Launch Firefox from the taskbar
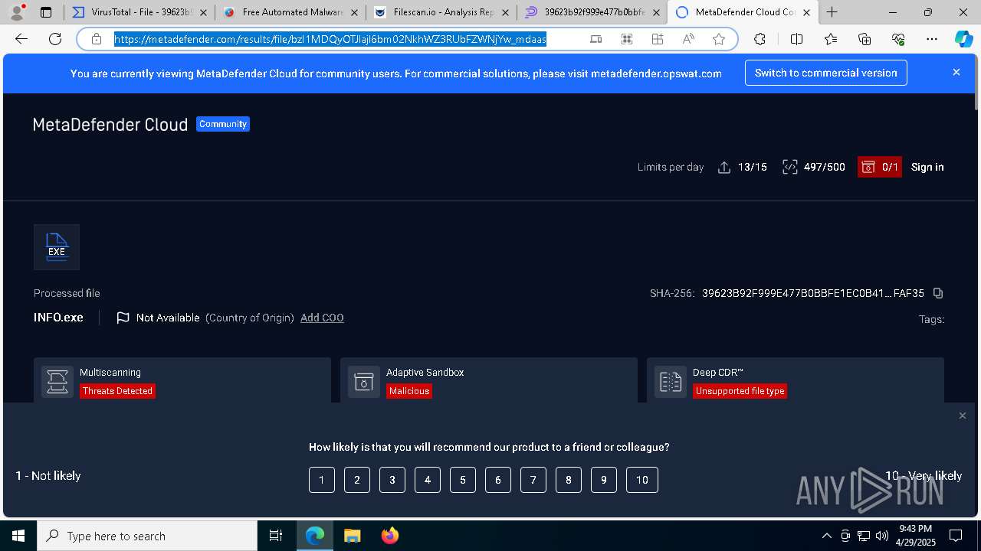 389,536
